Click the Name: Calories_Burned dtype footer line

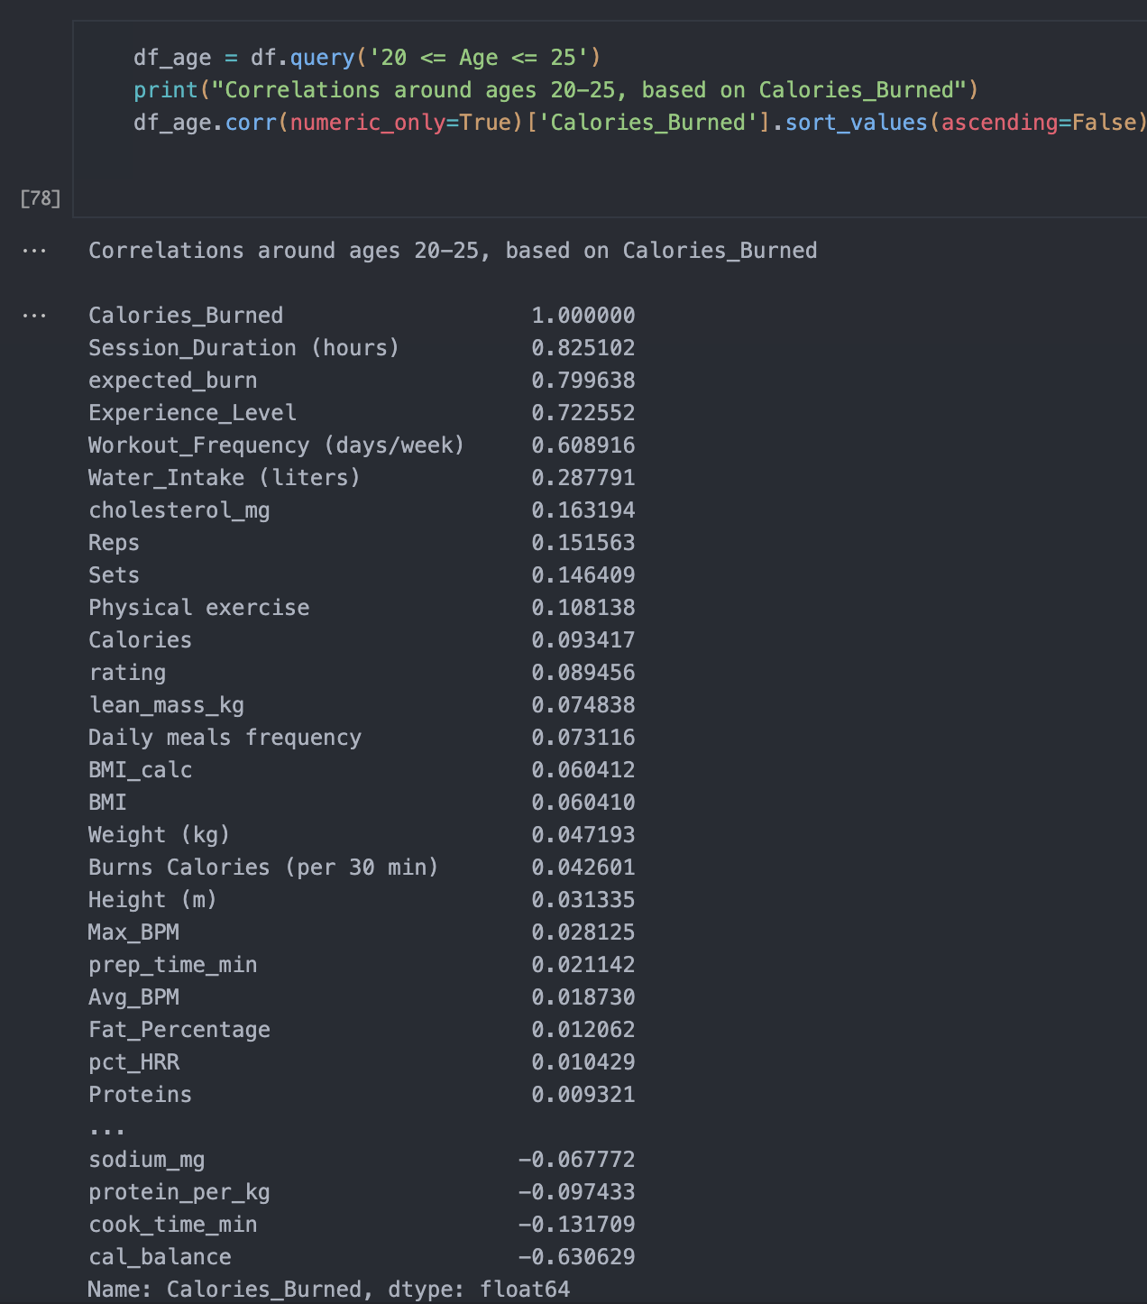[329, 1290]
